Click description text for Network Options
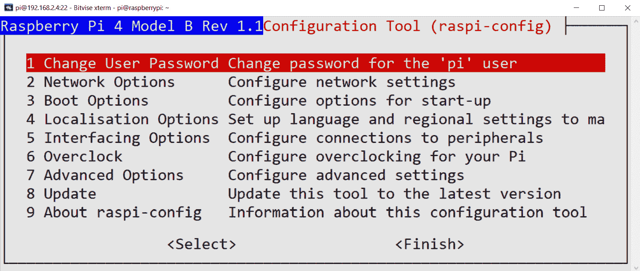 [341, 82]
